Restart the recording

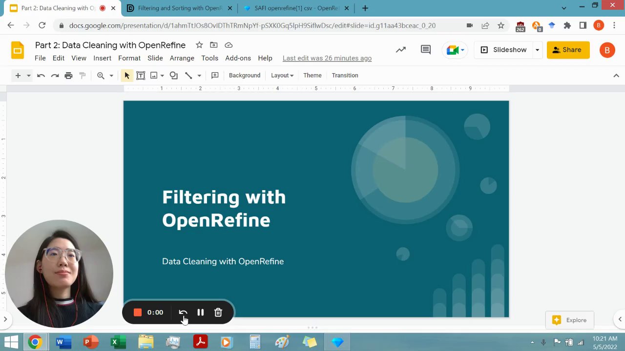click(183, 312)
